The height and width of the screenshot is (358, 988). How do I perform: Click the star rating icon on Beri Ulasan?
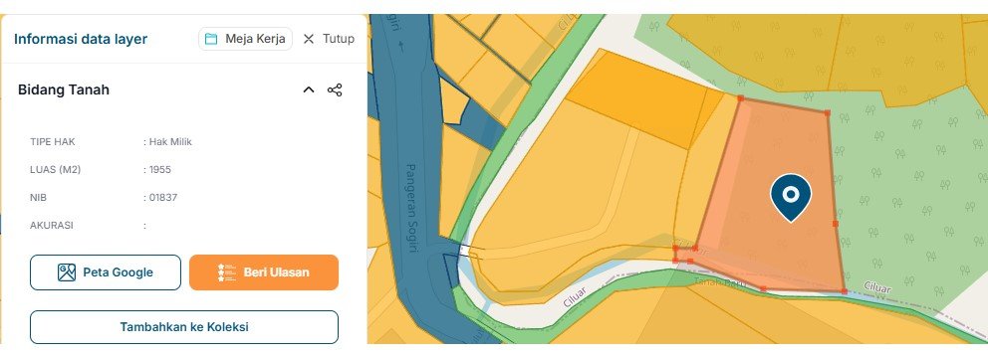[x=227, y=272]
